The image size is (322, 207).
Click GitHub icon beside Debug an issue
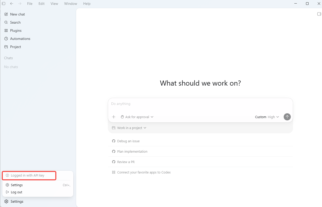[x=114, y=141]
